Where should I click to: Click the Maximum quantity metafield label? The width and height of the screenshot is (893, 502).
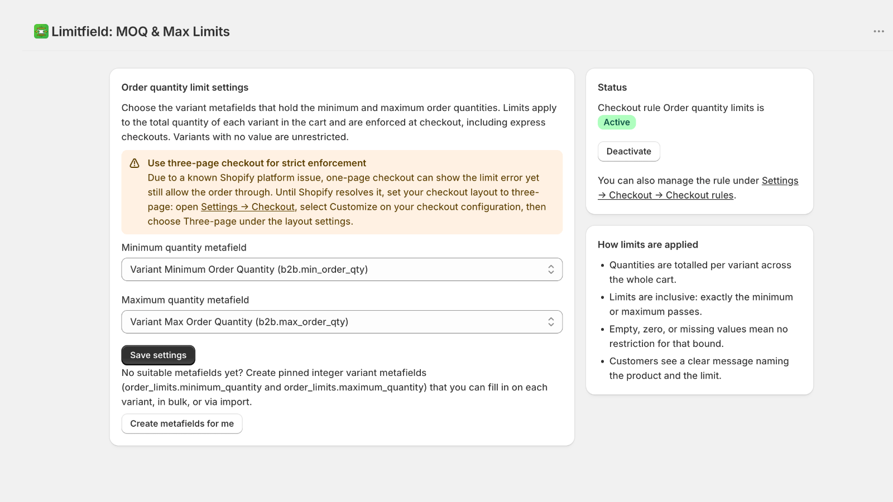pos(185,300)
